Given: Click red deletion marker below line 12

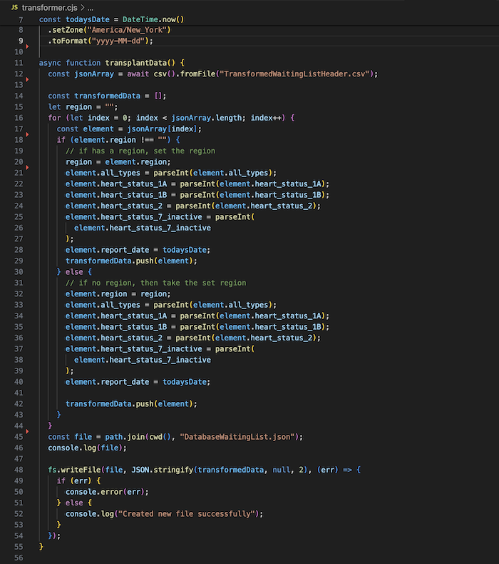Looking at the screenshot, I should tap(27, 79).
